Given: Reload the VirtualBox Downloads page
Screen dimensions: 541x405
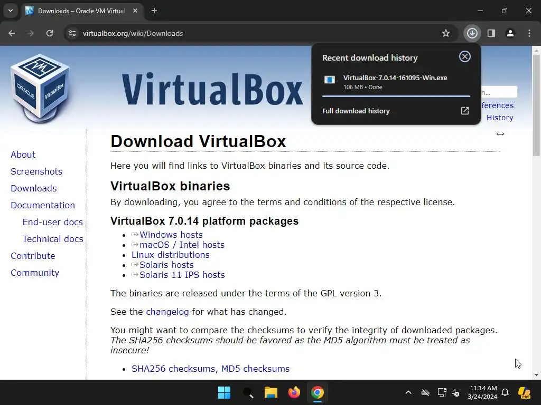Looking at the screenshot, I should click(50, 33).
